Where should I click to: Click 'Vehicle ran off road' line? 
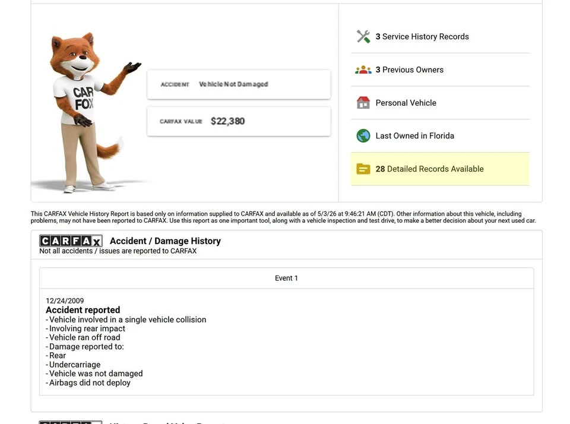(x=83, y=337)
